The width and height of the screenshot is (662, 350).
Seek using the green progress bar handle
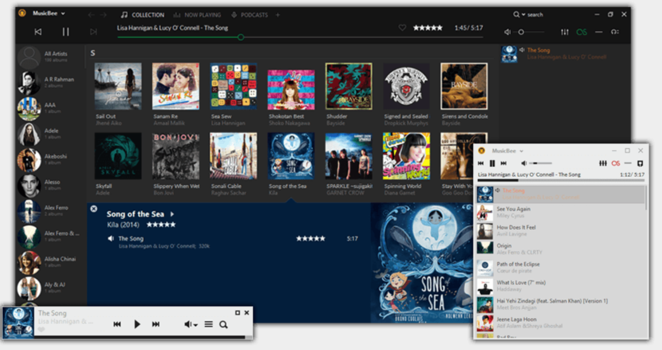pos(241,37)
